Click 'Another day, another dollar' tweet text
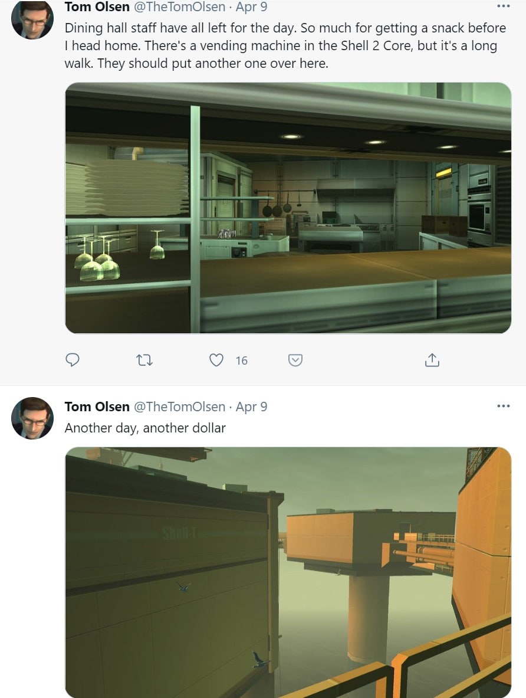The width and height of the screenshot is (526, 698). click(x=145, y=428)
